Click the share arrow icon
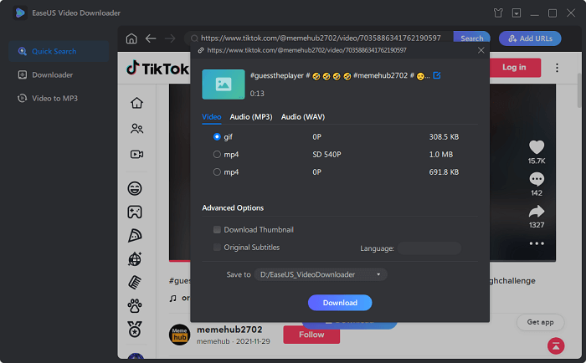 [537, 212]
